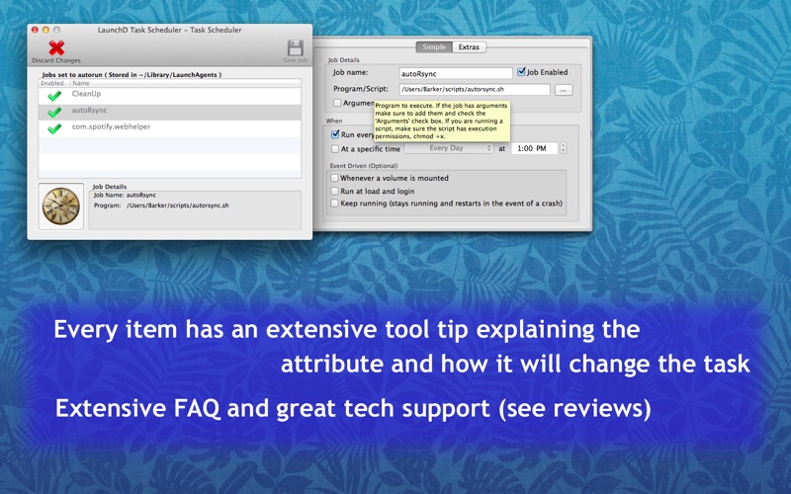
Task: Enable At a specific time option
Action: pos(335,149)
